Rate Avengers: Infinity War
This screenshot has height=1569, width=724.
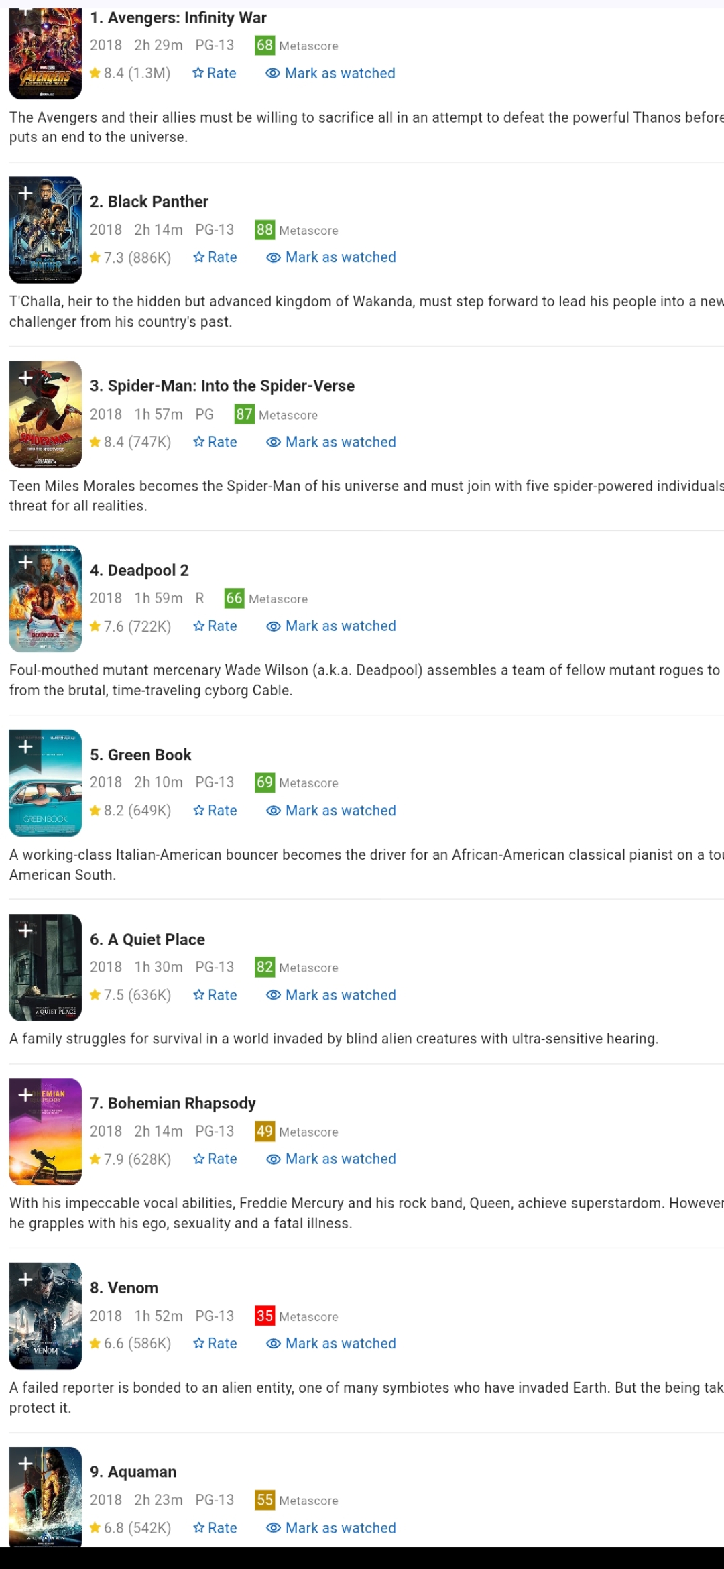click(x=215, y=73)
